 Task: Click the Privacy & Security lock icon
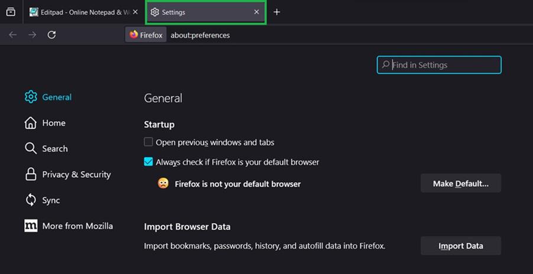pos(31,174)
